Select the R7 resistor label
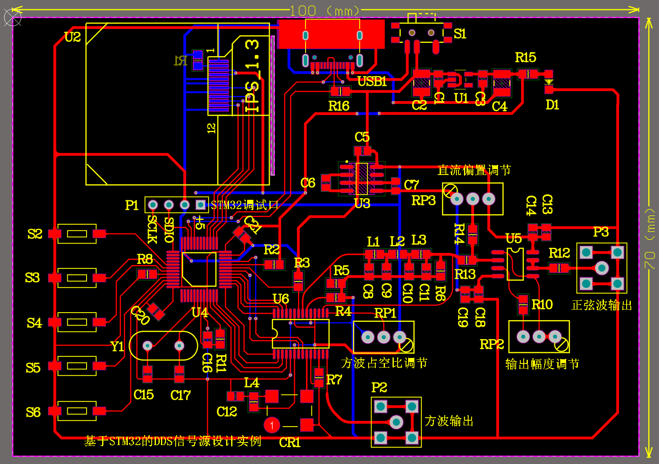The width and height of the screenshot is (659, 464). [334, 380]
